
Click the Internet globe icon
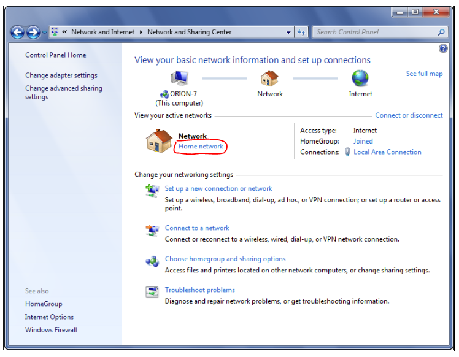[360, 79]
